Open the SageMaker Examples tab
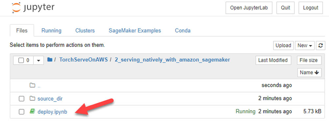This screenshot has height=121, width=329. [135, 31]
